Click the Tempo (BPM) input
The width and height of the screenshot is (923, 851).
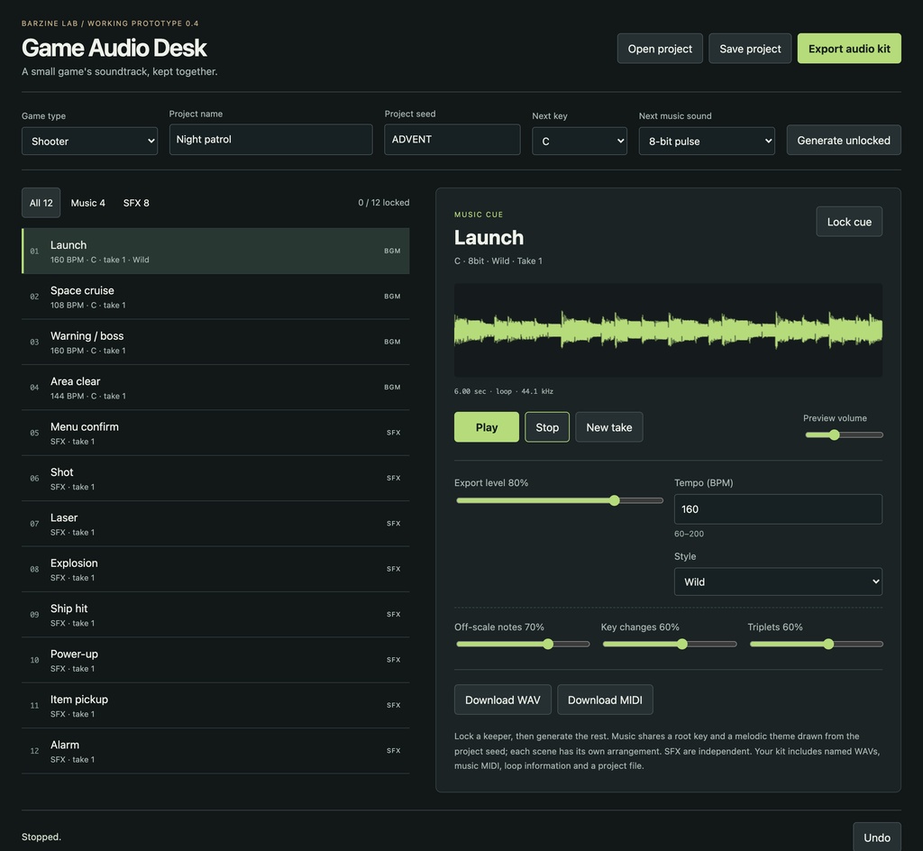tap(778, 509)
